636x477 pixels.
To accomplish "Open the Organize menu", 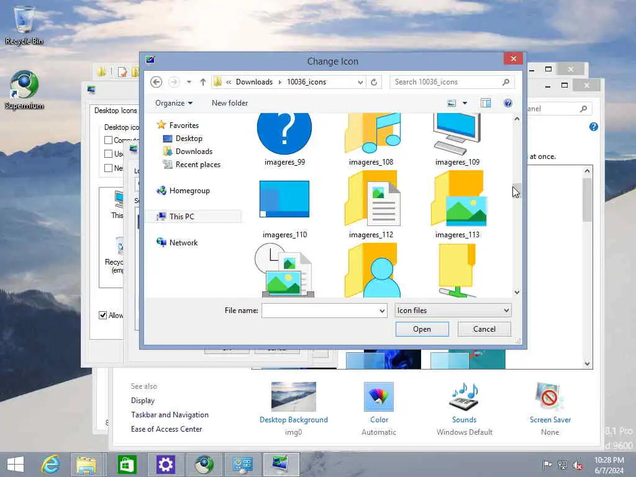I will coord(174,103).
